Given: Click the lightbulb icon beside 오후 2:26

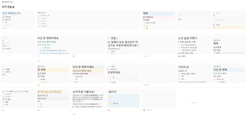Looking at the screenshot, I should [110, 103].
